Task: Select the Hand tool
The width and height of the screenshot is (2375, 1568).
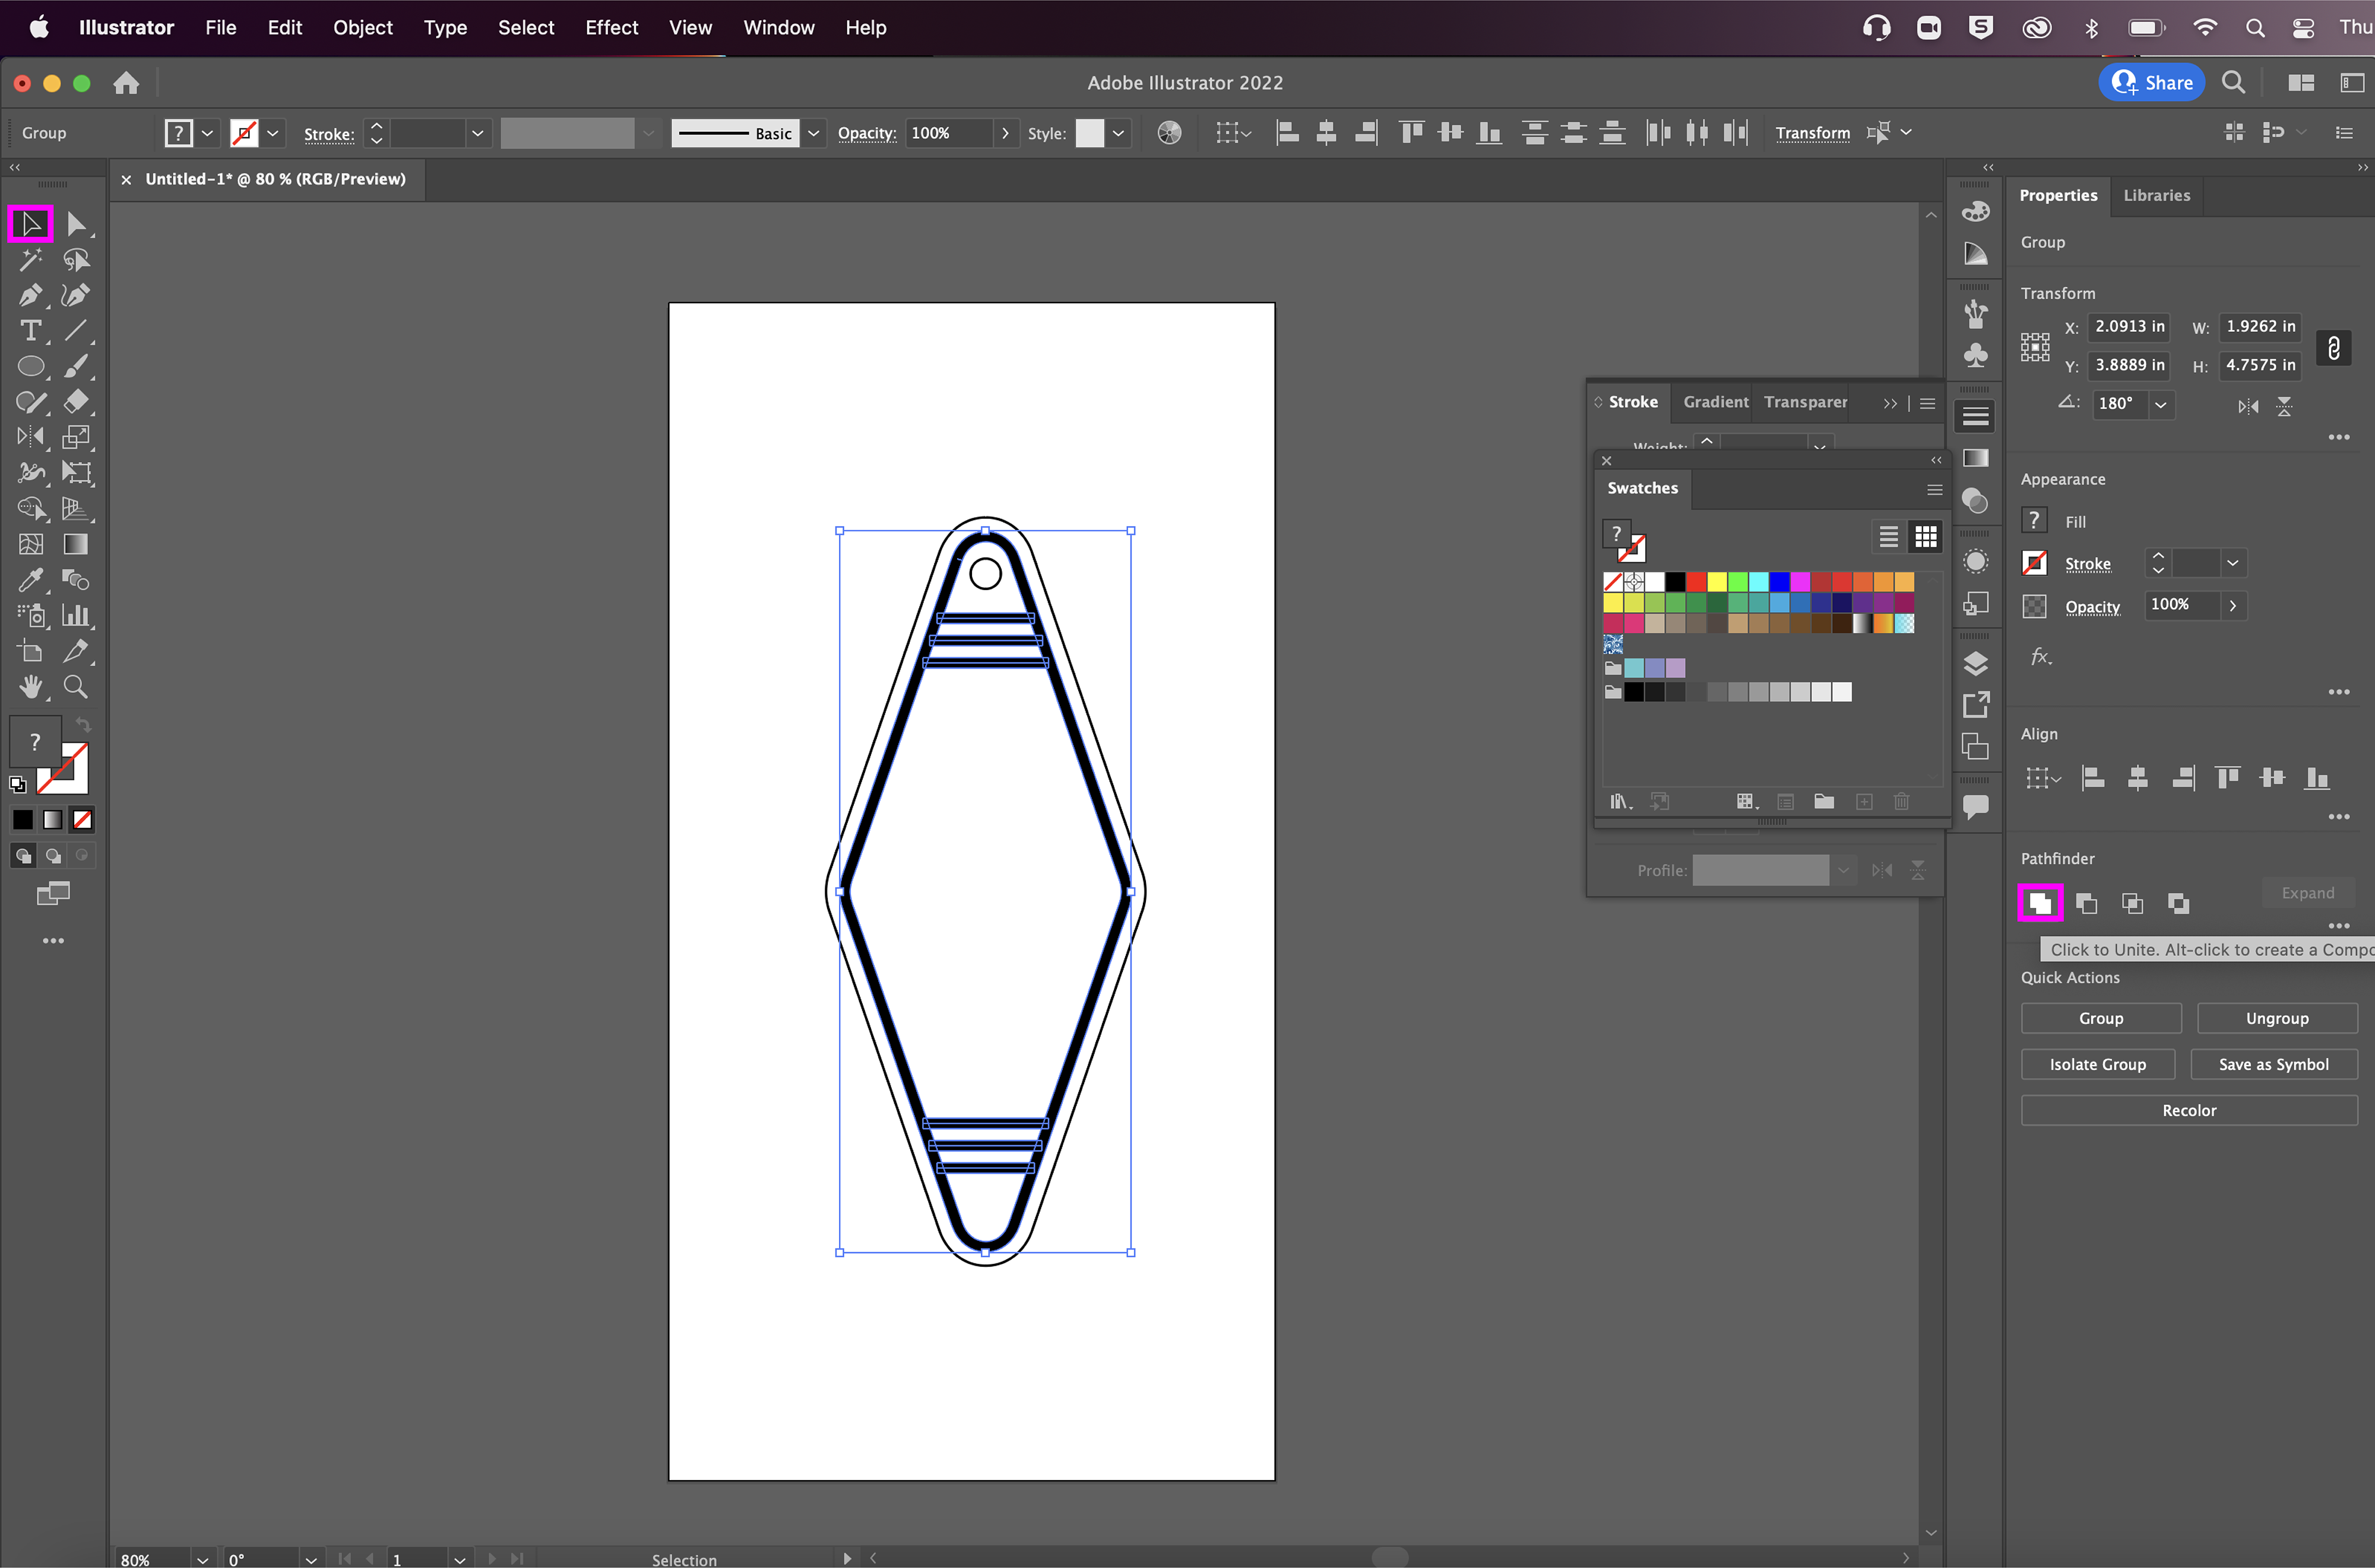Action: click(x=30, y=687)
